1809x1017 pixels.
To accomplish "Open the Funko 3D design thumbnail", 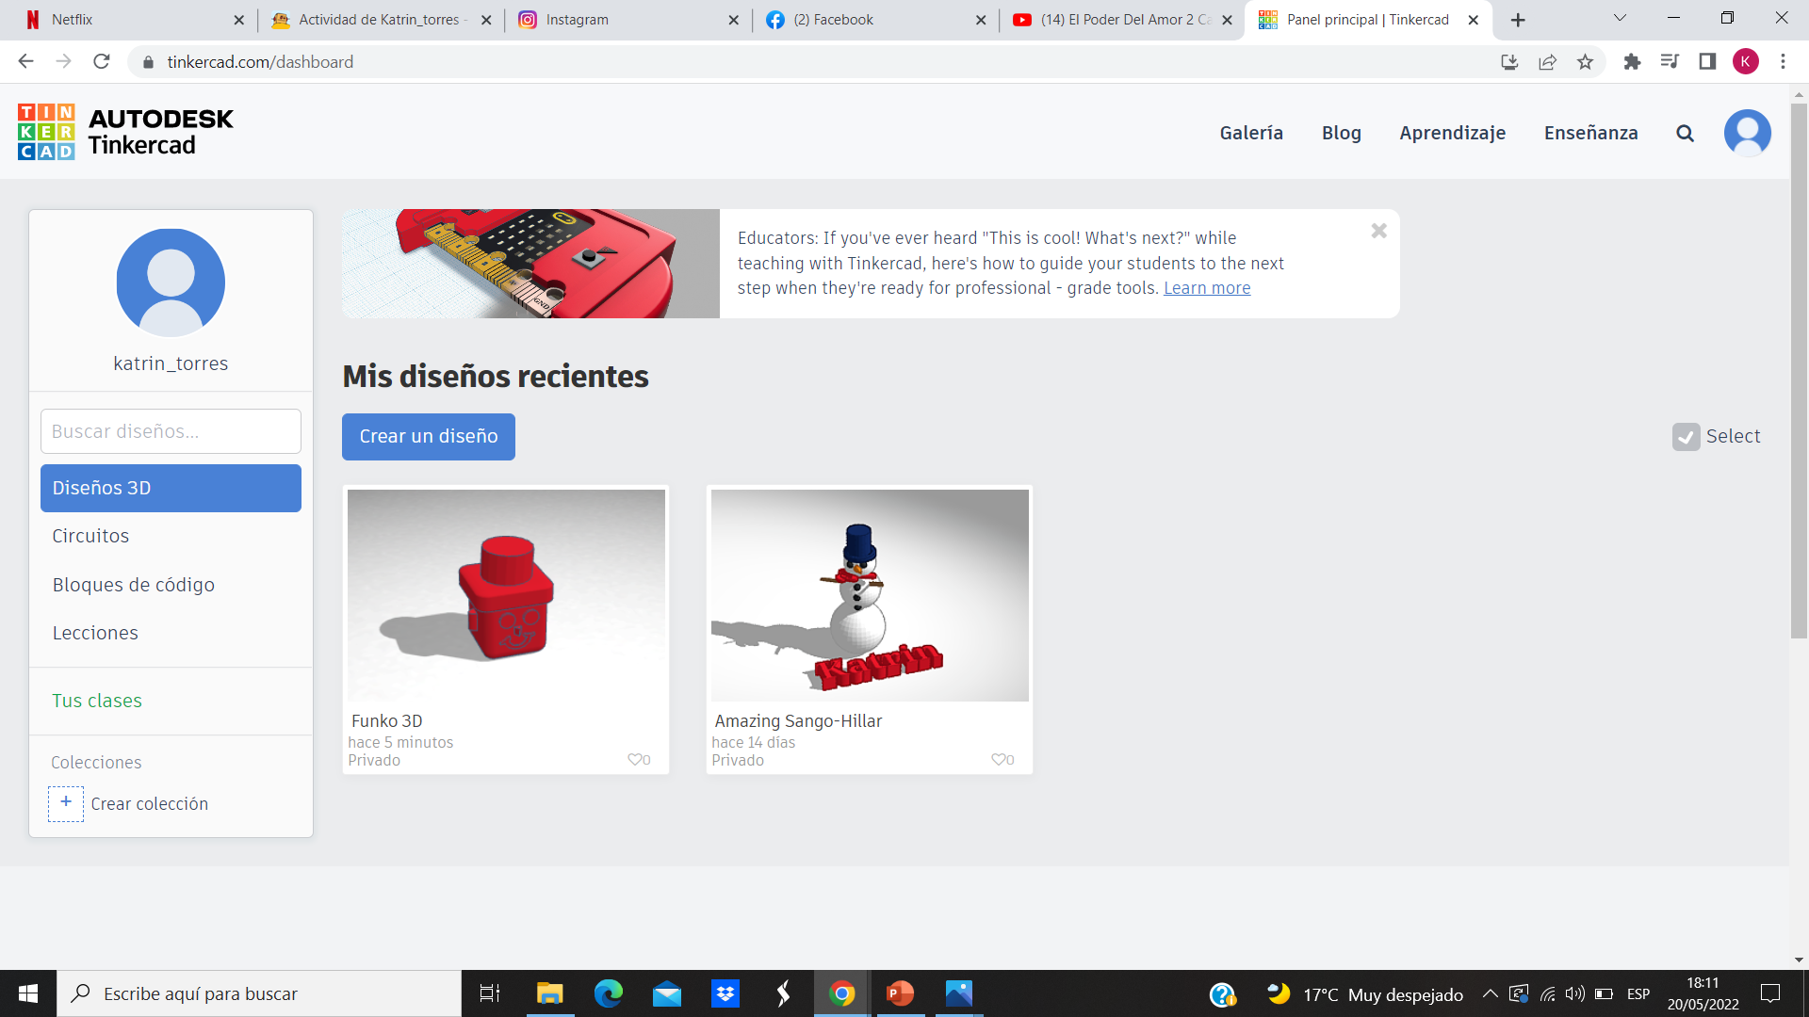I will point(506,595).
